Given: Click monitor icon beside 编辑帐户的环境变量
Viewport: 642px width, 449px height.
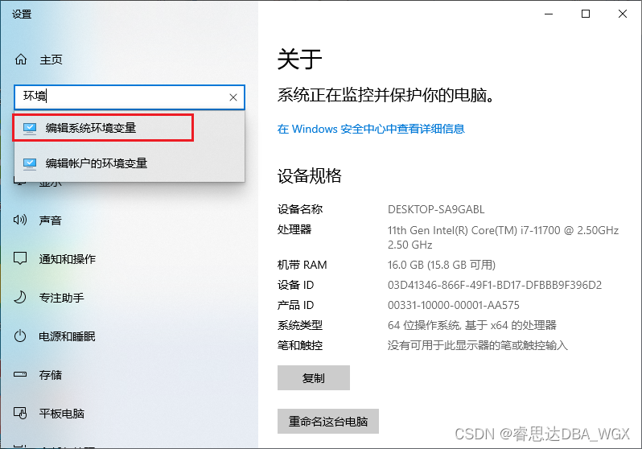Looking at the screenshot, I should pyautogui.click(x=30, y=163).
